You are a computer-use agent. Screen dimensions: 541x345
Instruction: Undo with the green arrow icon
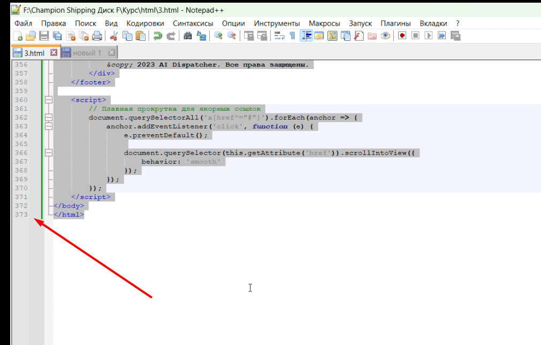158,36
